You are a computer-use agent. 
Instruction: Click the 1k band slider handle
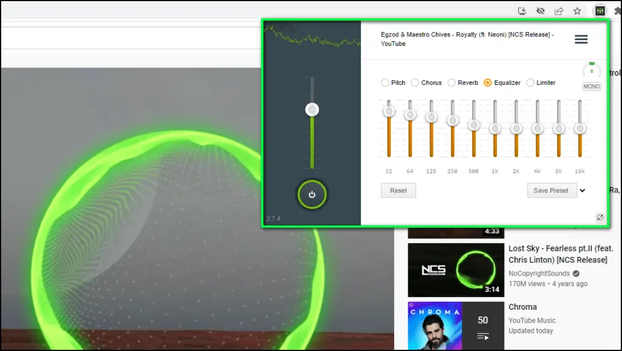[x=495, y=129]
